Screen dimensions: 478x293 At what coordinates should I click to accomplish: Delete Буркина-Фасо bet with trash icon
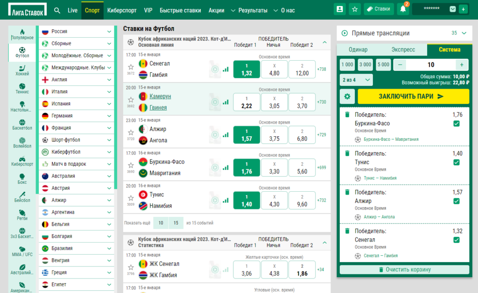pyautogui.click(x=347, y=114)
